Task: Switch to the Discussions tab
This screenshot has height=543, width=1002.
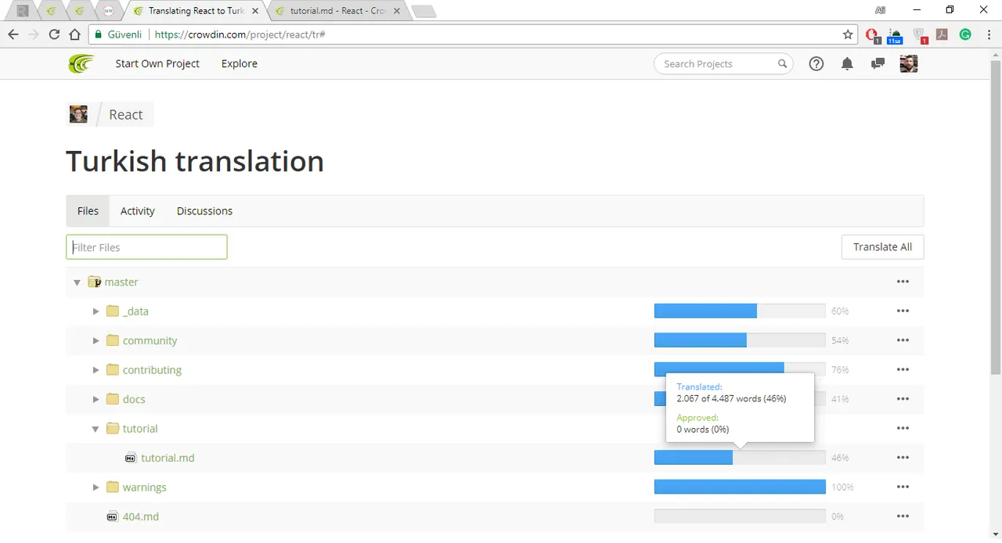Action: pyautogui.click(x=204, y=211)
